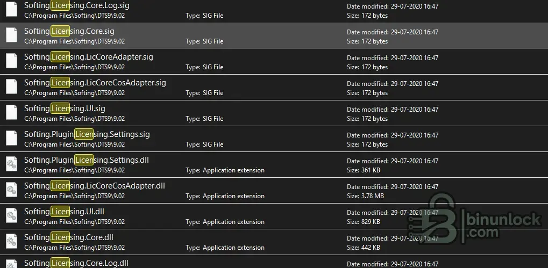The height and width of the screenshot is (268, 548).
Task: Click the Softing.Licensing.LicCoreCosAdapter.sig file icon
Action: pyautogui.click(x=11, y=87)
